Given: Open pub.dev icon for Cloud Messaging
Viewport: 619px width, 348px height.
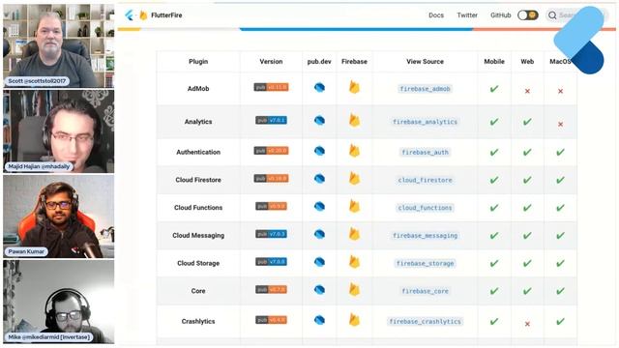Looking at the screenshot, I should [x=319, y=234].
